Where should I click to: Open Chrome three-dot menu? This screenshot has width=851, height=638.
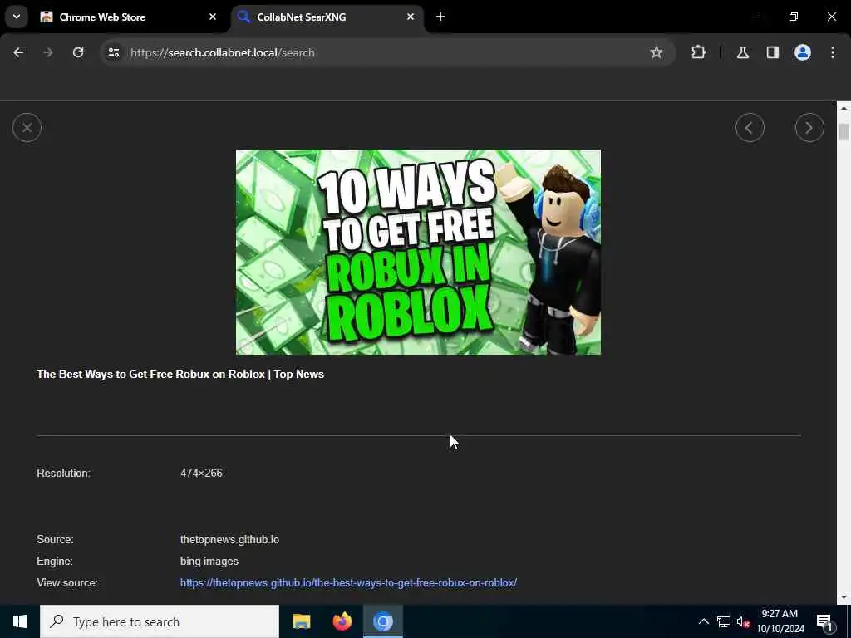pyautogui.click(x=833, y=52)
